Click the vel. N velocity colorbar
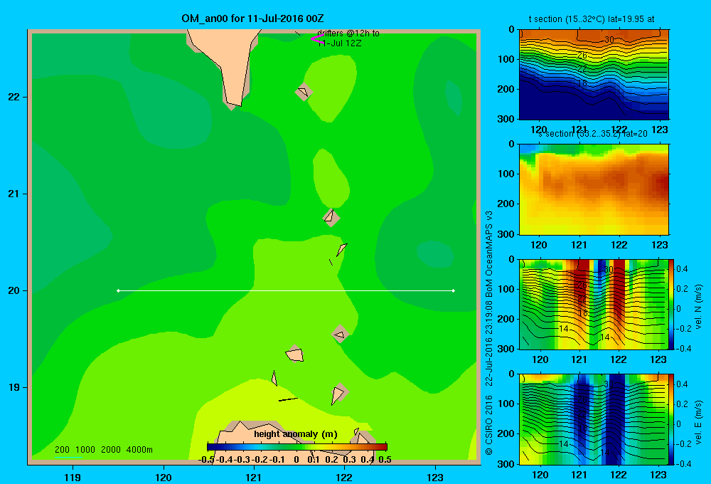This screenshot has height=484, width=711. (672, 304)
